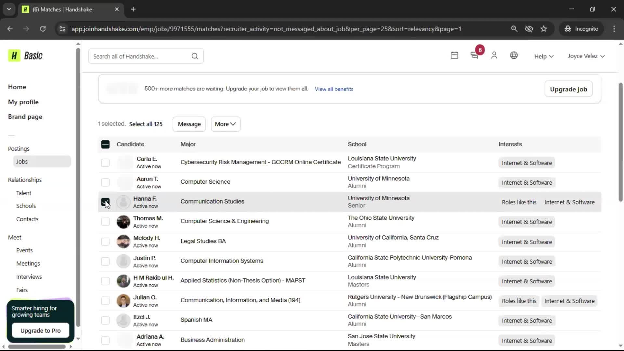This screenshot has height=351, width=624.
Task: Reload the page using browser refresh
Action: point(43,29)
